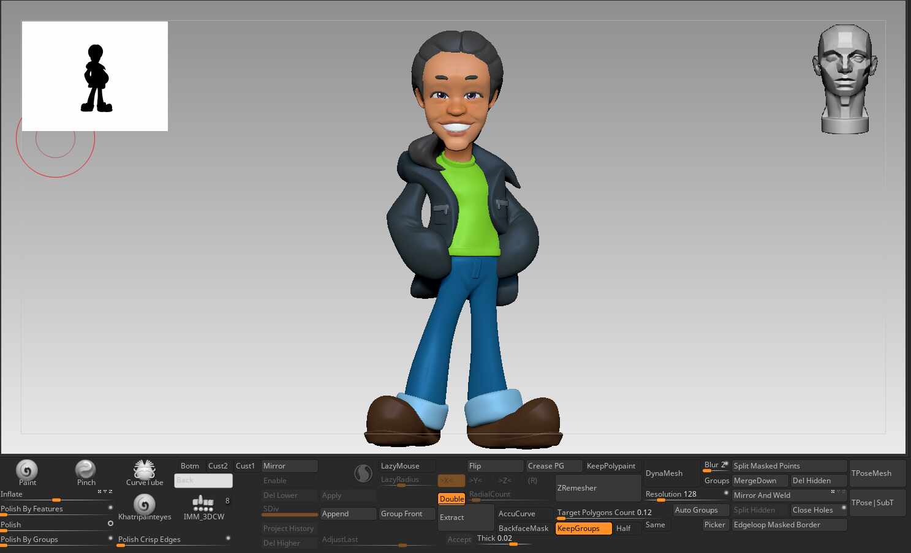Enable LazyMouse

407,466
